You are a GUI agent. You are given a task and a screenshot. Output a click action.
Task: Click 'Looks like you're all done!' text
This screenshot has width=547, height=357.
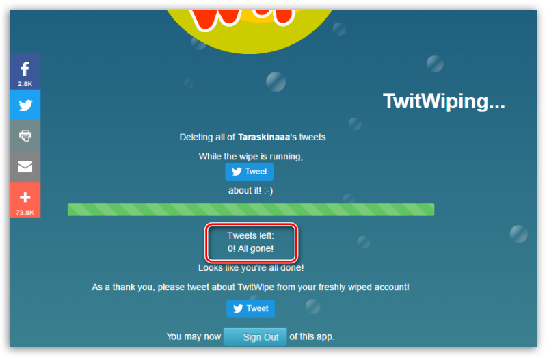click(x=251, y=268)
